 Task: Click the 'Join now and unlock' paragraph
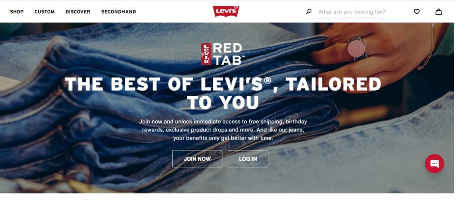point(223,130)
